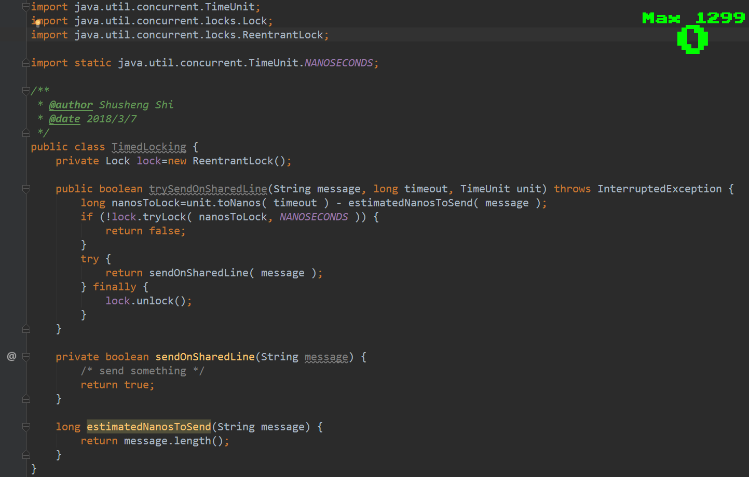Click the TimedLocking class name
Image resolution: width=749 pixels, height=477 pixels.
click(149, 147)
